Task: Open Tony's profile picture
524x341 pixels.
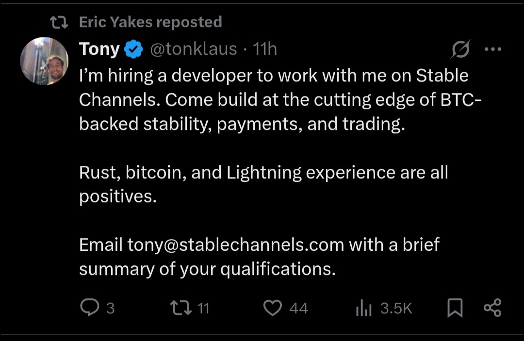Action: point(44,61)
